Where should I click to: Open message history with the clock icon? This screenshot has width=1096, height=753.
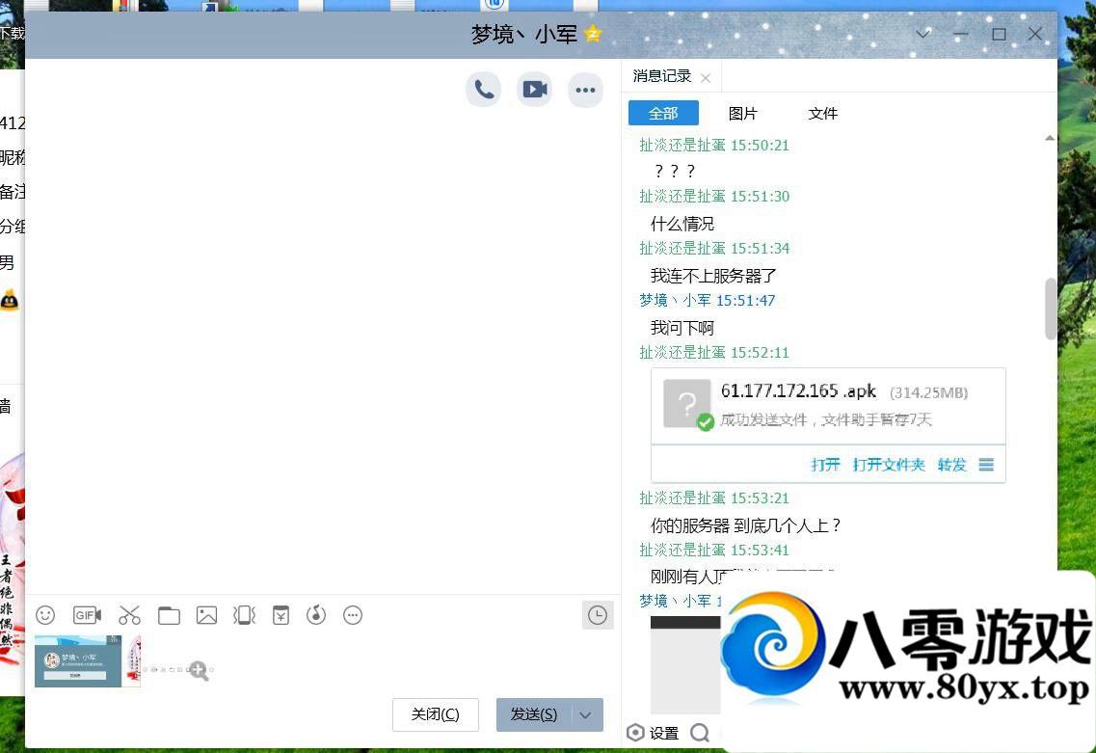tap(598, 614)
